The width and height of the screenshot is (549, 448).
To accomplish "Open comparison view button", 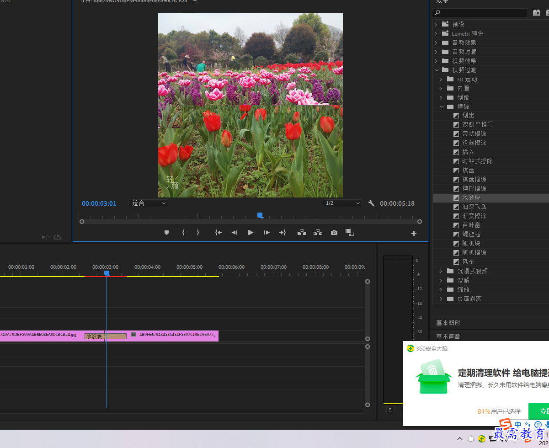I will 350,233.
